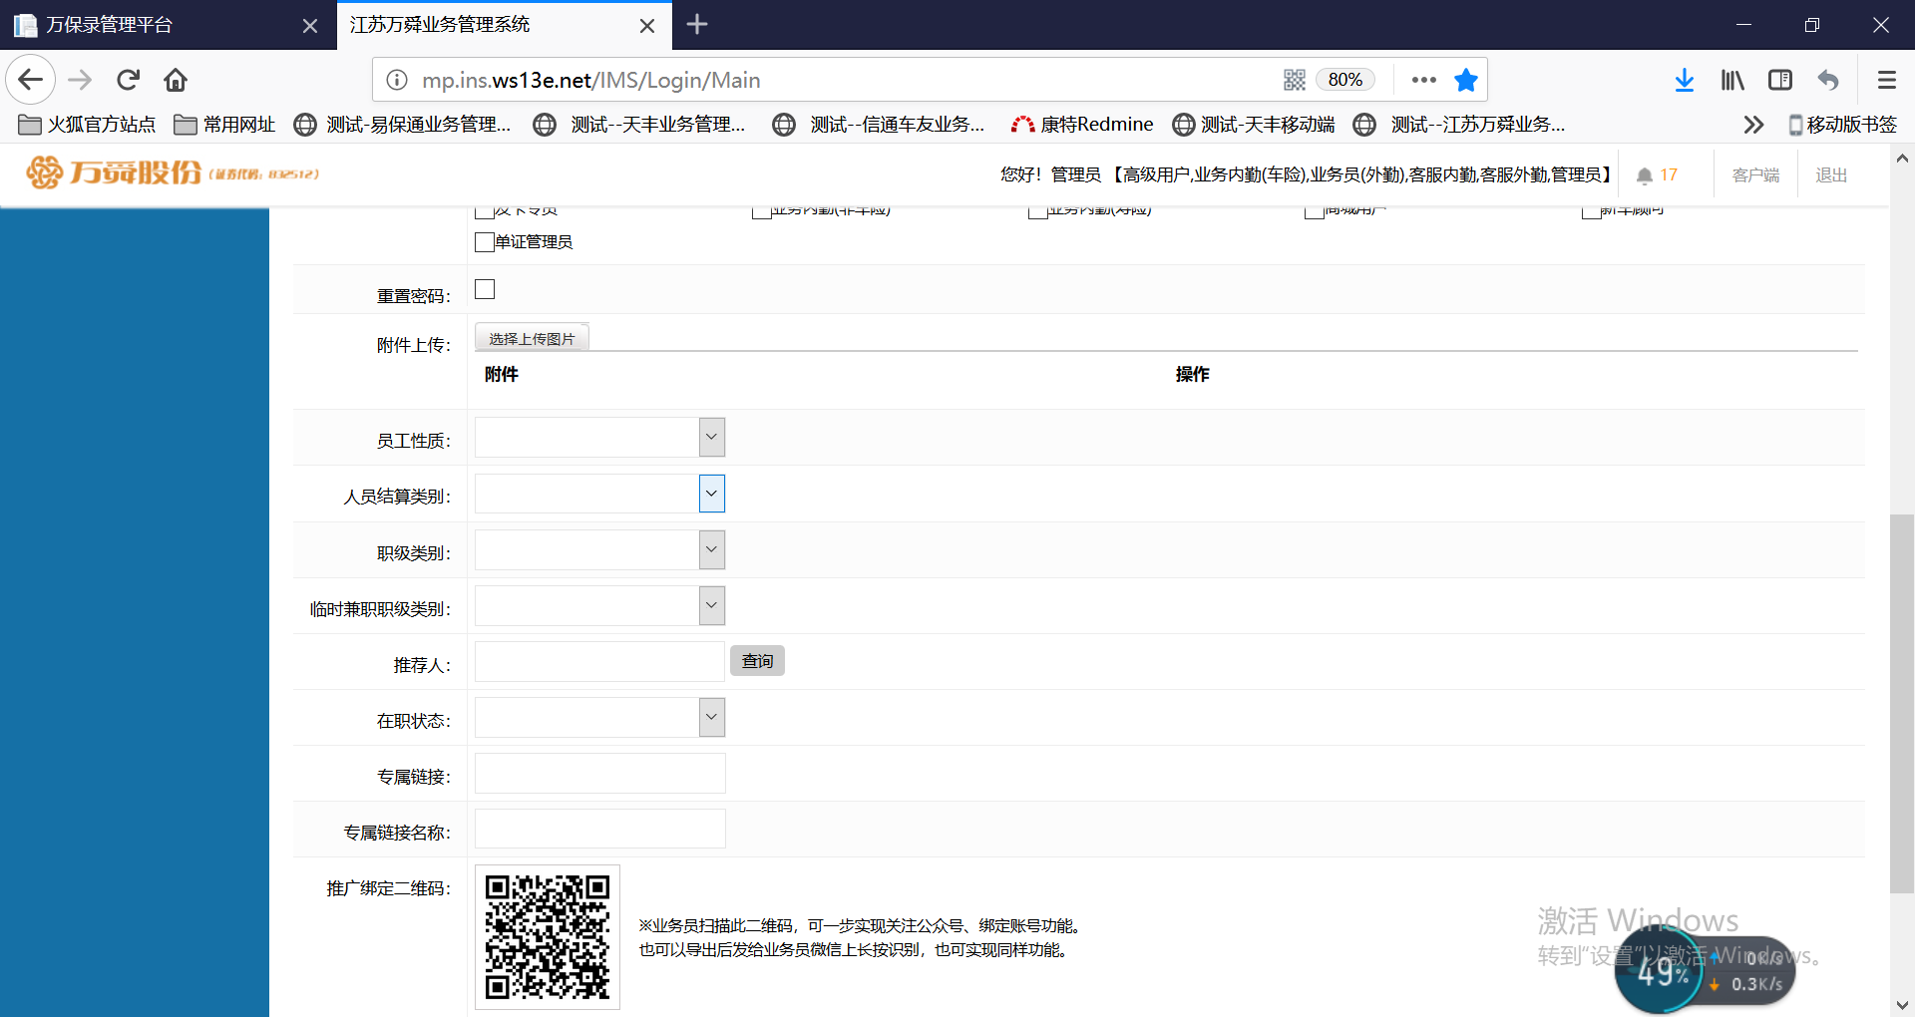The image size is (1915, 1017).
Task: Expand the 在职状态 dropdown
Action: (711, 717)
